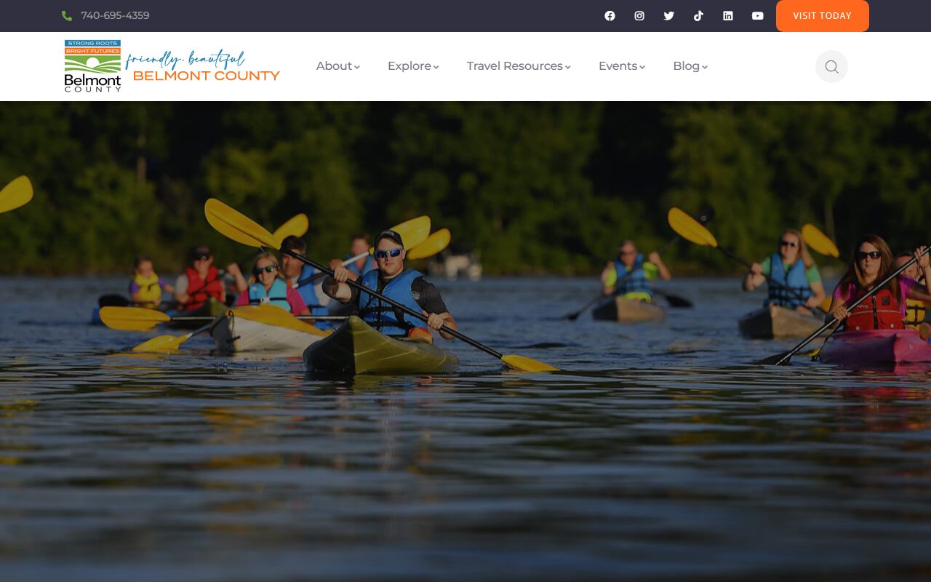
Task: Click the Friendly Beautiful Belmont County wordmark
Action: (x=203, y=67)
